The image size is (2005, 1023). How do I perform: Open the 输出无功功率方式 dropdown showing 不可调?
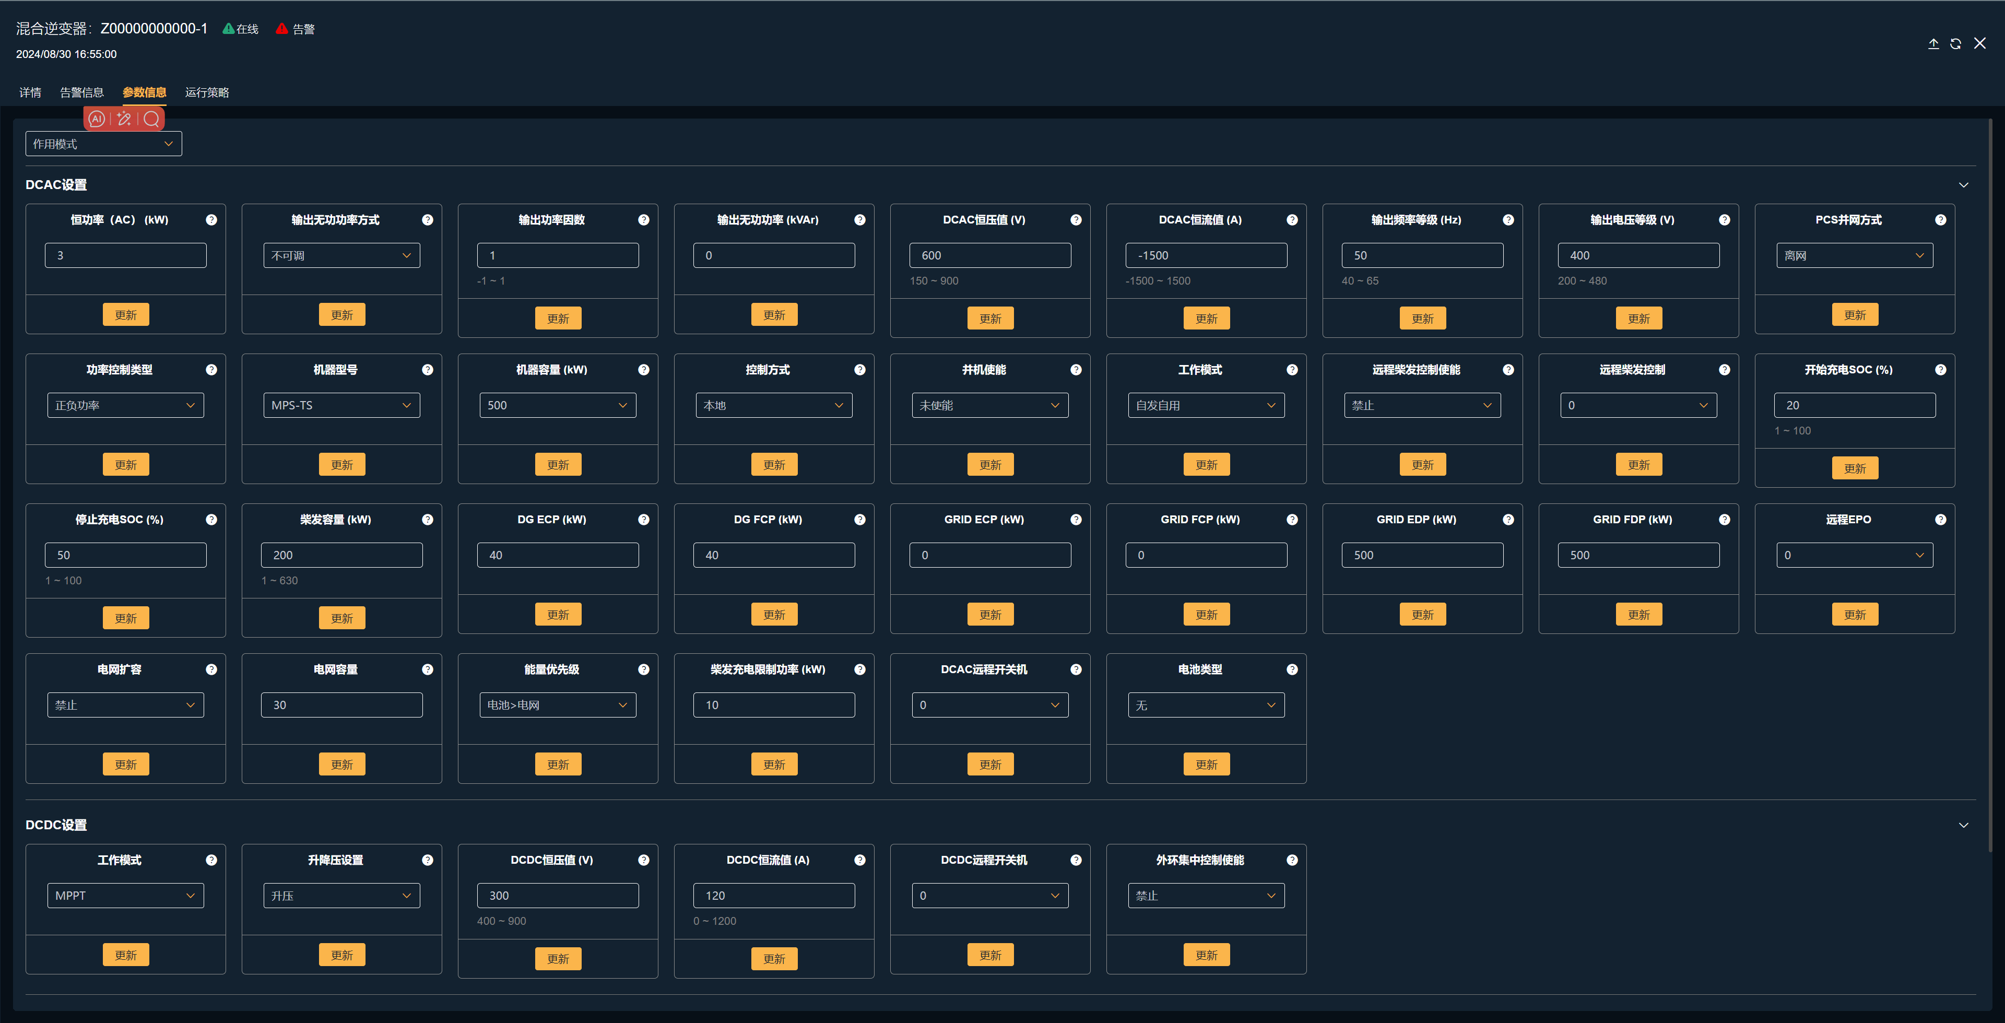(341, 255)
